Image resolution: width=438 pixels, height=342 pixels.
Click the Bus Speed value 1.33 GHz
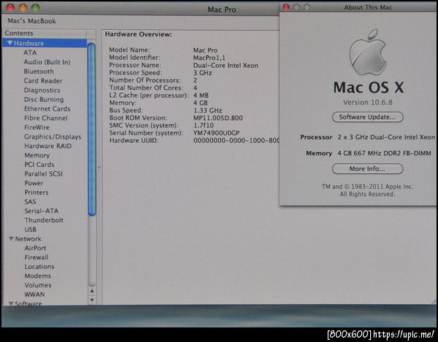tap(207, 110)
